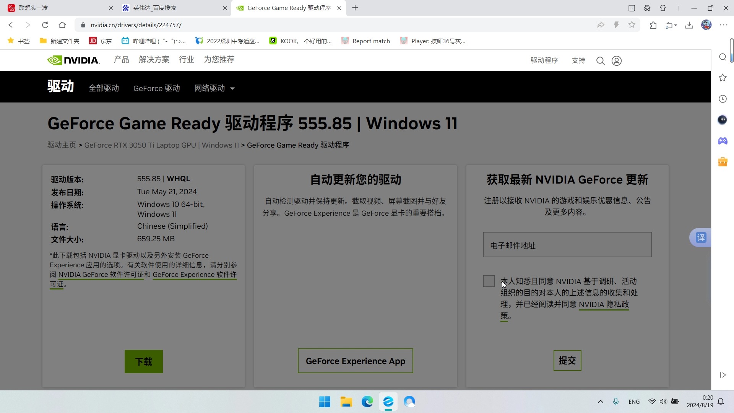Open the Copilot icon in sidebar
Viewport: 734px width, 413px height.
point(723,120)
